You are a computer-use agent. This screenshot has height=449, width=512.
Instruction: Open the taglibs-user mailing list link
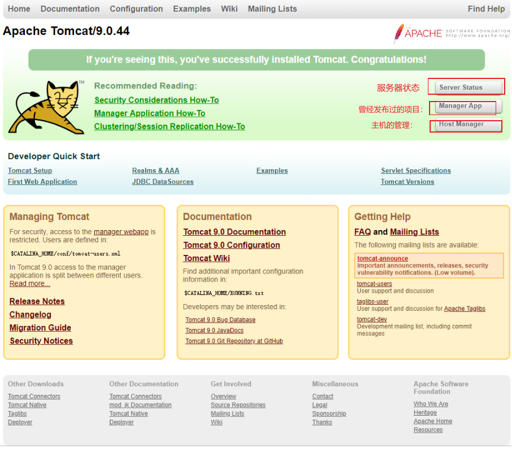[x=373, y=302]
